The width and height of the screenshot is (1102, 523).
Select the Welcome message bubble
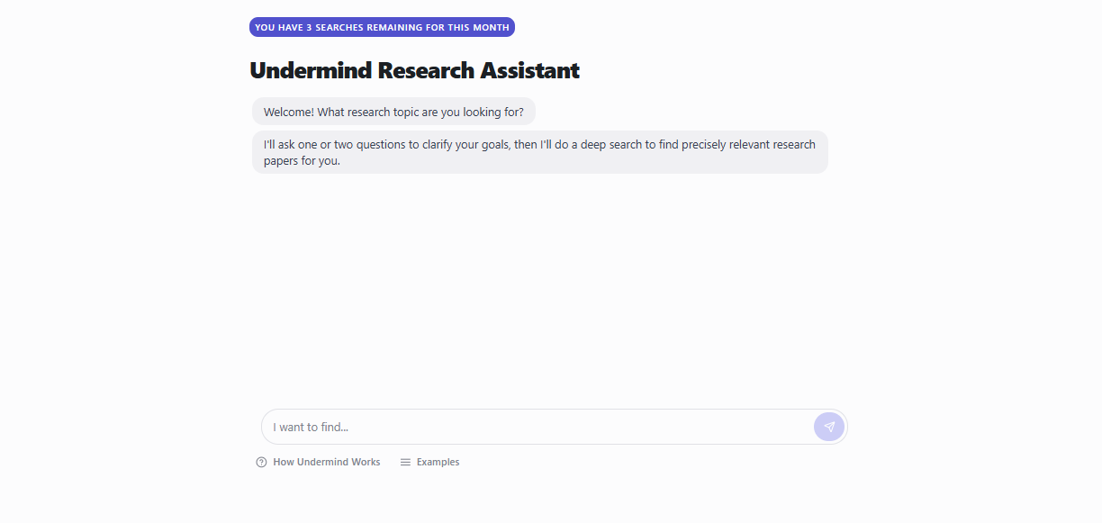[x=393, y=113]
